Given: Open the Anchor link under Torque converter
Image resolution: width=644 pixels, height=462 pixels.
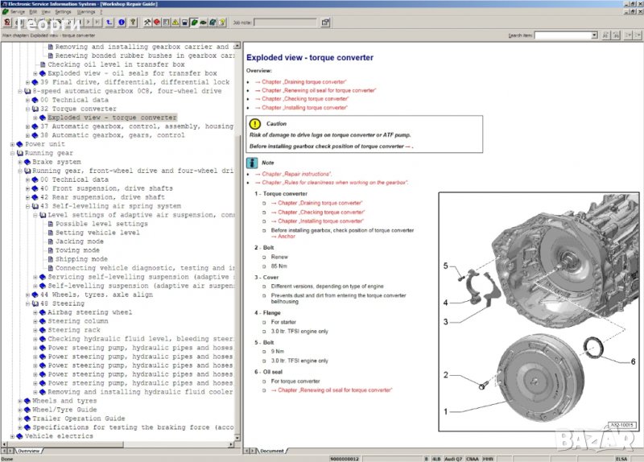Looking at the screenshot, I should point(283,236).
